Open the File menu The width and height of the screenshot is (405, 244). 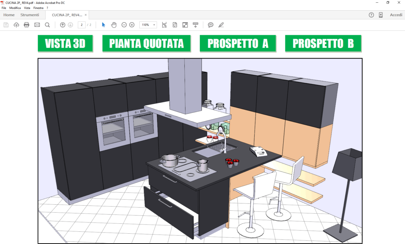[x=4, y=8]
